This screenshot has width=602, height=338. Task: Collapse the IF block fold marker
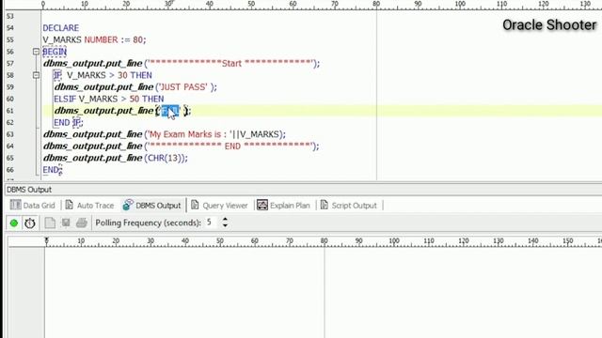[x=36, y=75]
